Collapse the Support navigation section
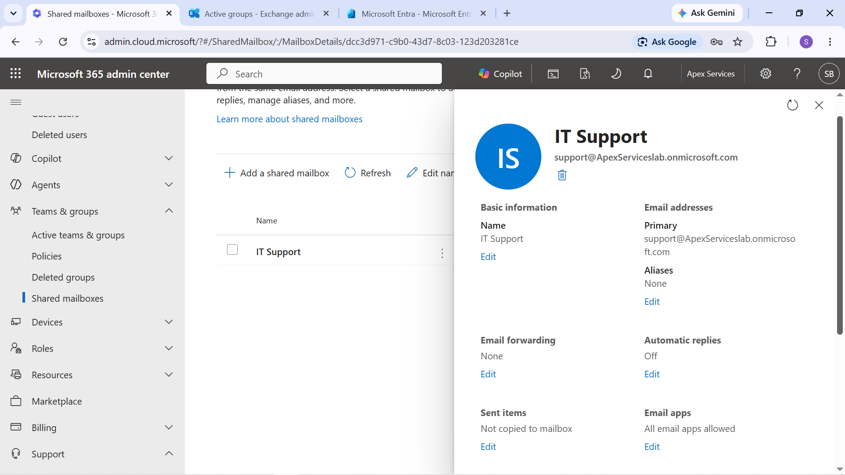Screen dimensions: 845x475 coord(169,453)
